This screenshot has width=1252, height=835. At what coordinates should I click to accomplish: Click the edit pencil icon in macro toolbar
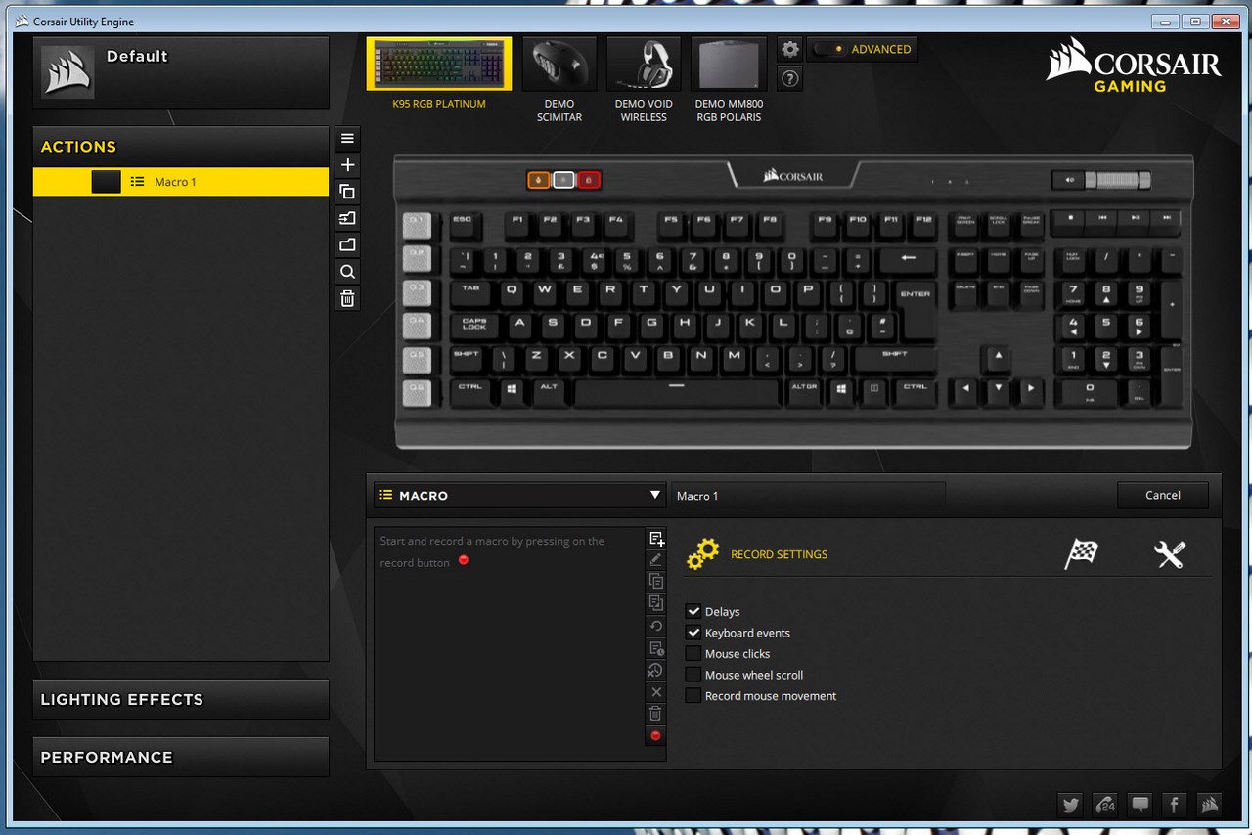pyautogui.click(x=656, y=559)
